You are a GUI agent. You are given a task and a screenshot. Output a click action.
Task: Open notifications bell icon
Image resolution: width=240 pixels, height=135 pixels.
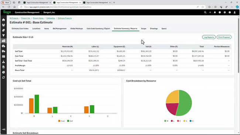tap(215, 13)
